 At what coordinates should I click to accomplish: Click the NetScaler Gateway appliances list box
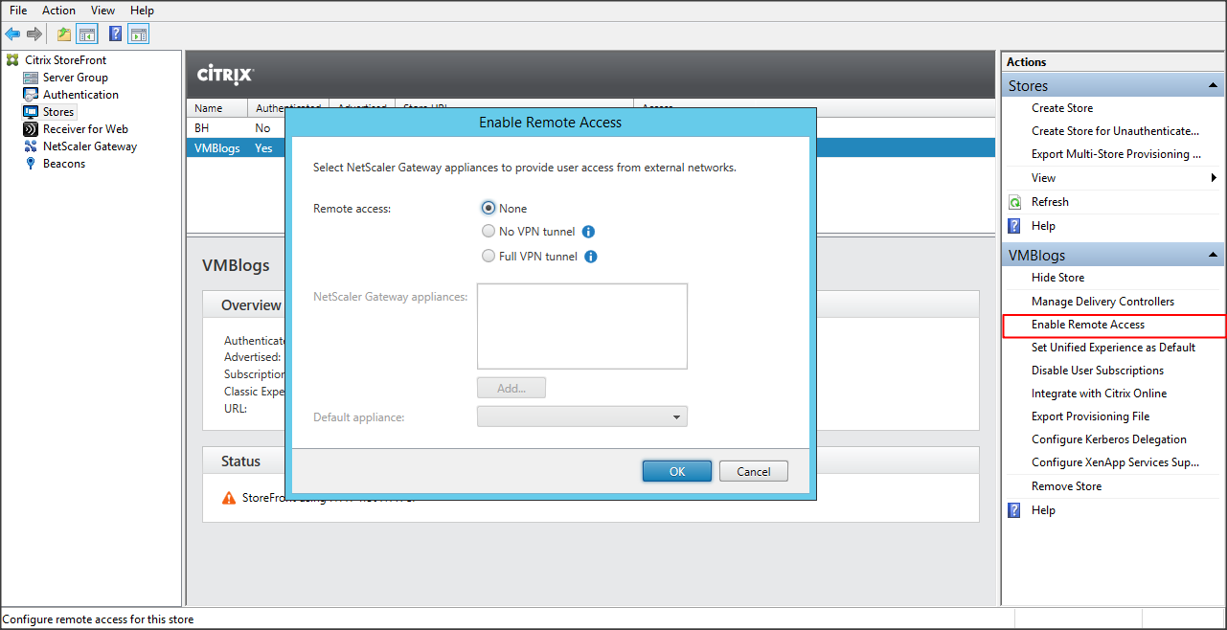tap(581, 326)
